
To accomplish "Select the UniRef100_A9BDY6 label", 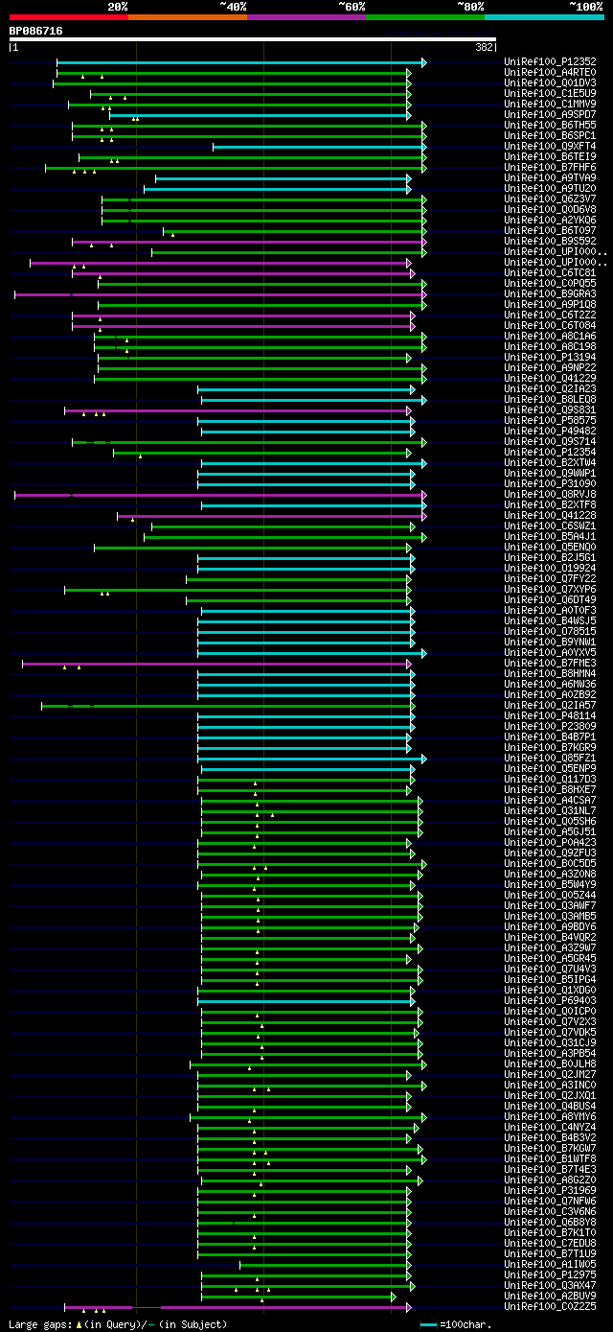I will click(550, 926).
